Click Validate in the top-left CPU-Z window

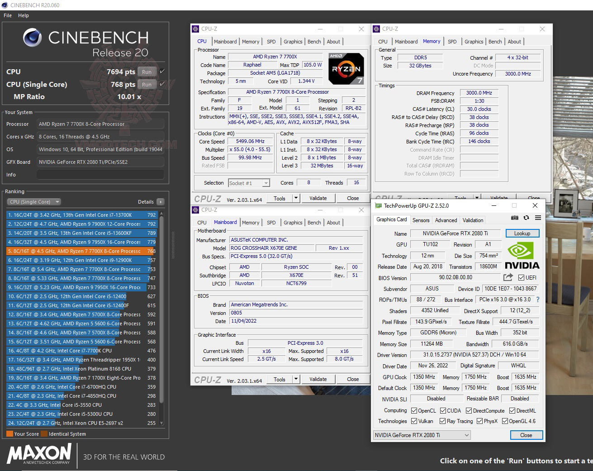click(x=318, y=198)
